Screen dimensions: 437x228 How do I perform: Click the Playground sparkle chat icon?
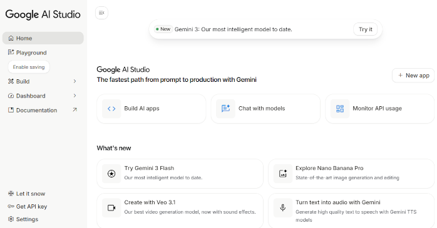pyautogui.click(x=11, y=52)
